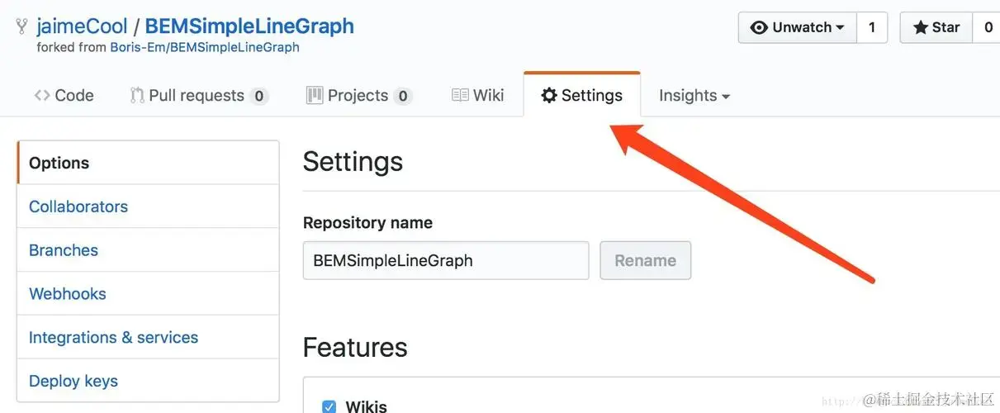View the Deploy keys section
This screenshot has height=413, width=1000.
point(73,381)
